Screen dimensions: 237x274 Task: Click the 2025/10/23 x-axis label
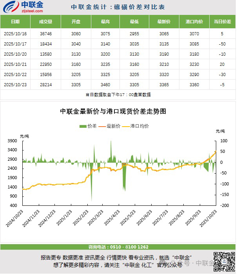coord(208,218)
